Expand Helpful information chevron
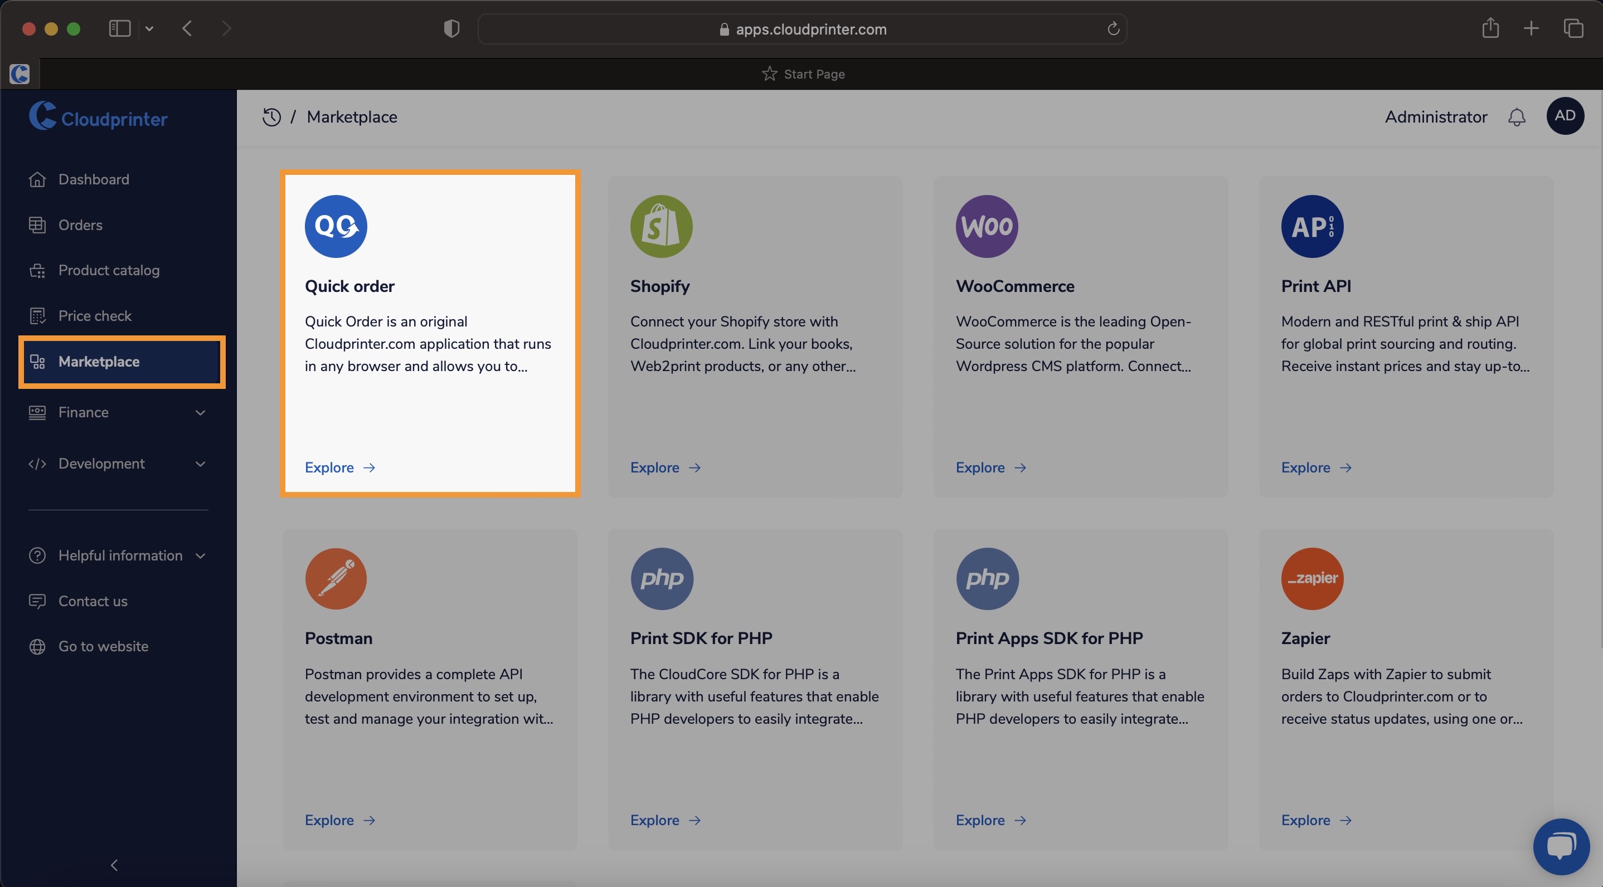The height and width of the screenshot is (887, 1603). pyautogui.click(x=201, y=555)
